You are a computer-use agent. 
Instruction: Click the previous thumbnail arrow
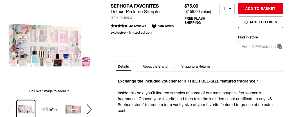point(10,109)
